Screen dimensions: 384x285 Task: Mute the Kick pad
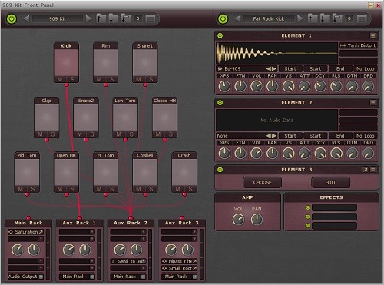point(60,79)
